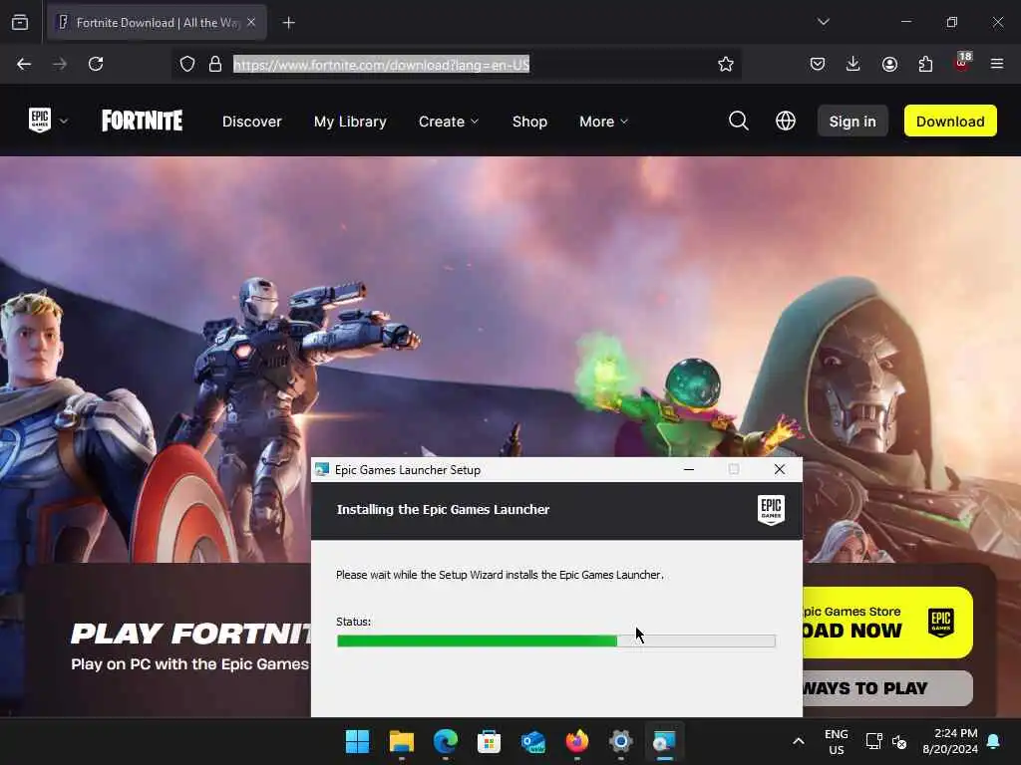Show hidden system tray icons
Image resolution: width=1021 pixels, height=765 pixels.
pos(799,741)
